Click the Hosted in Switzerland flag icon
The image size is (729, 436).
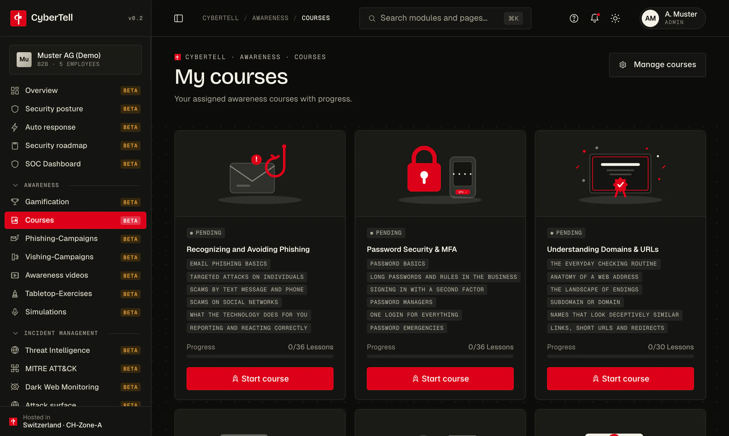[13, 422]
